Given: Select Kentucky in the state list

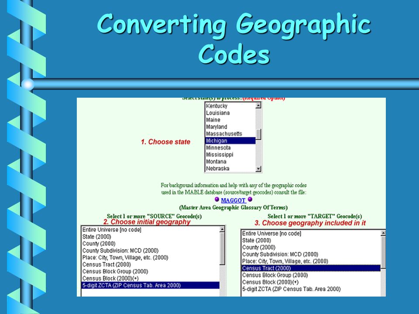Looking at the screenshot, I should pyautogui.click(x=230, y=106).
